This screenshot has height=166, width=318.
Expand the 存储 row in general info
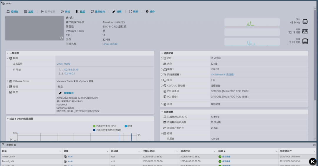7,87
